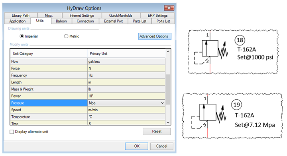Click the Primary Unit column header
This screenshot has width=287, height=156.
126,53
